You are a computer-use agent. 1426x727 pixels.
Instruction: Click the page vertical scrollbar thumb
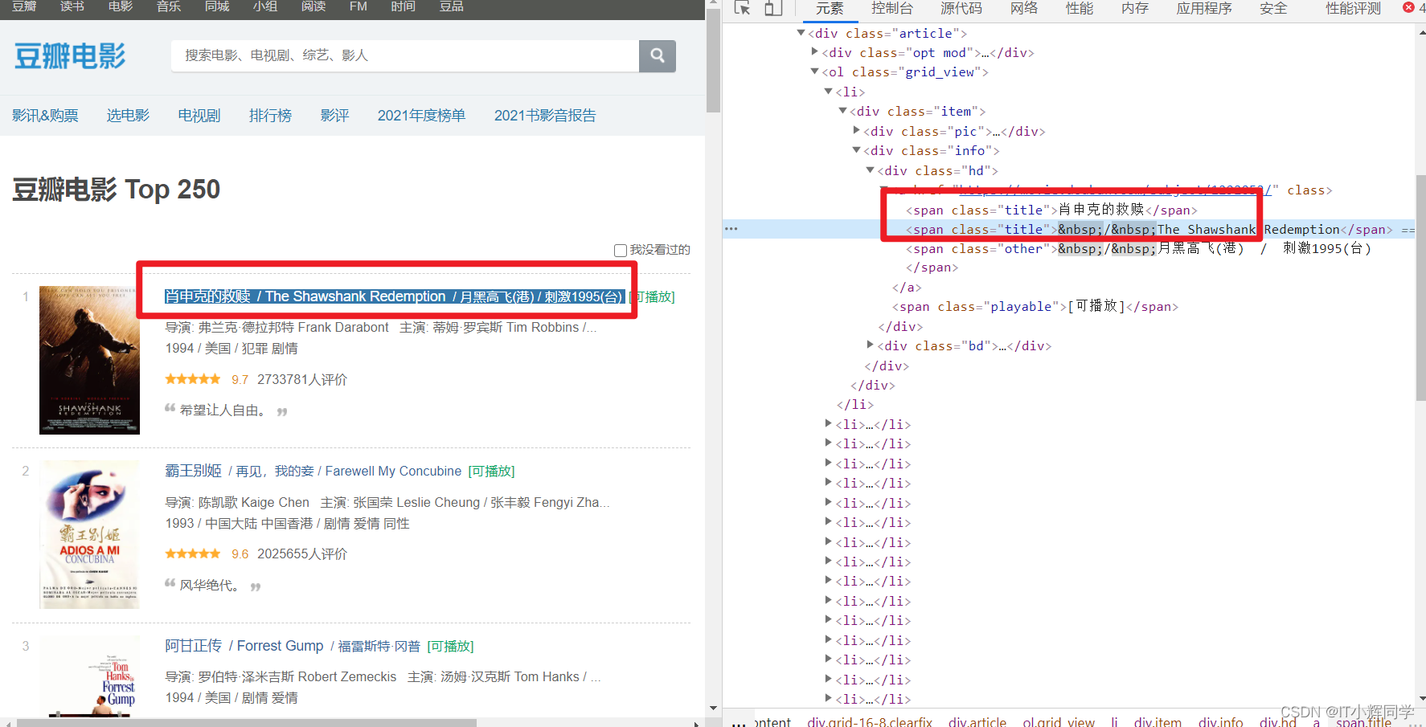713,60
